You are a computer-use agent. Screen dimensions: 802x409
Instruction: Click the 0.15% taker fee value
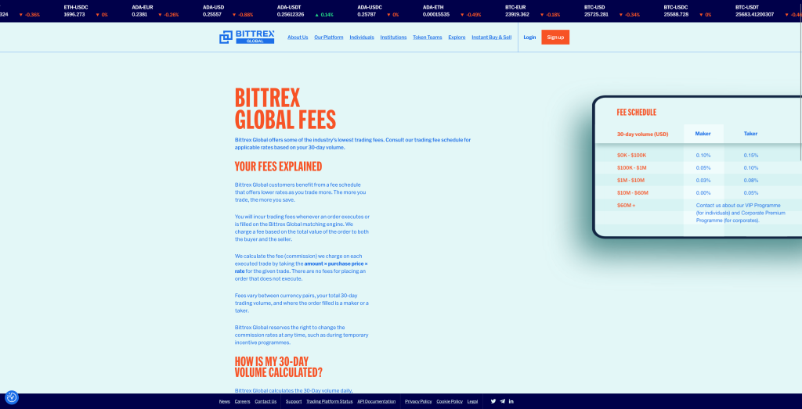tap(751, 155)
